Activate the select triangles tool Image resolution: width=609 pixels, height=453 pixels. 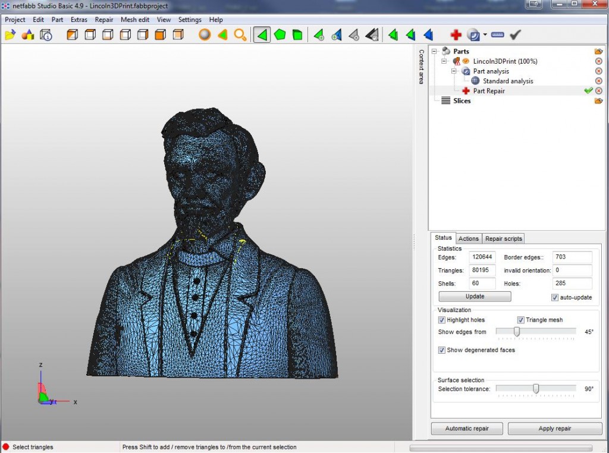(261, 35)
